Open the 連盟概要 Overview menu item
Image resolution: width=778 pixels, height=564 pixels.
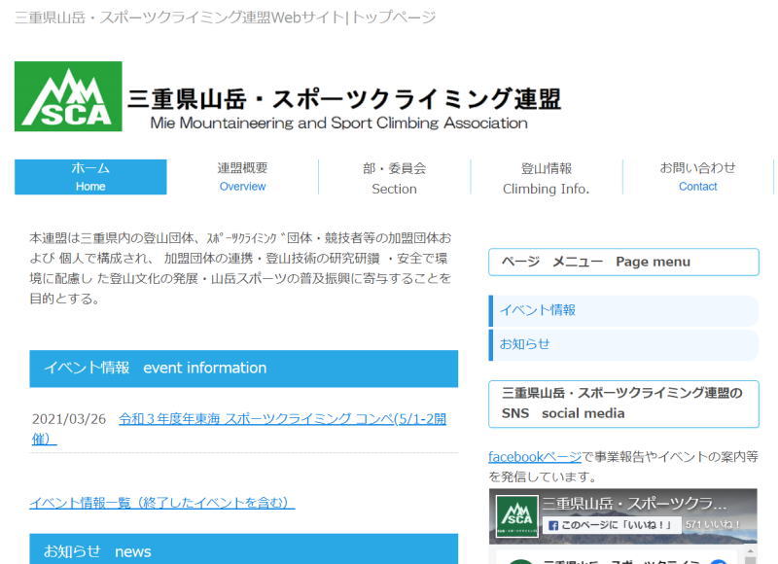tap(242, 177)
